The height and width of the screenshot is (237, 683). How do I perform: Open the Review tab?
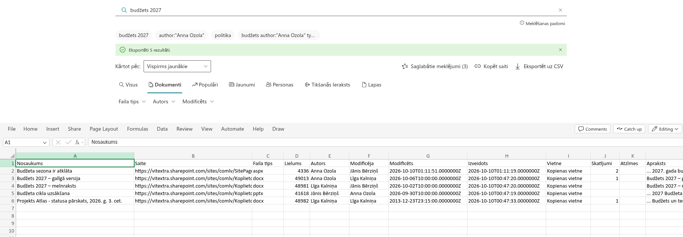[x=184, y=129]
